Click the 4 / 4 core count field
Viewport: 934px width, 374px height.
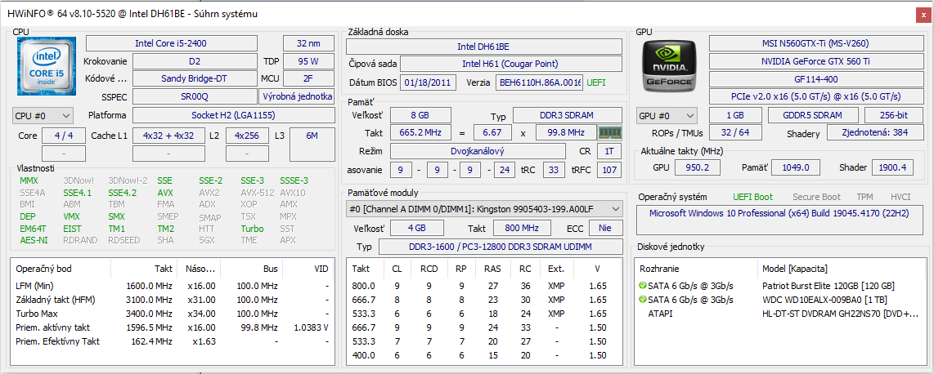click(64, 136)
